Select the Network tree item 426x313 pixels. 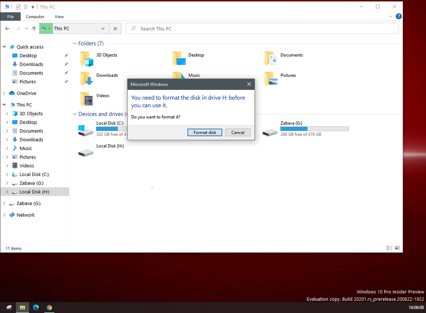tap(25, 215)
